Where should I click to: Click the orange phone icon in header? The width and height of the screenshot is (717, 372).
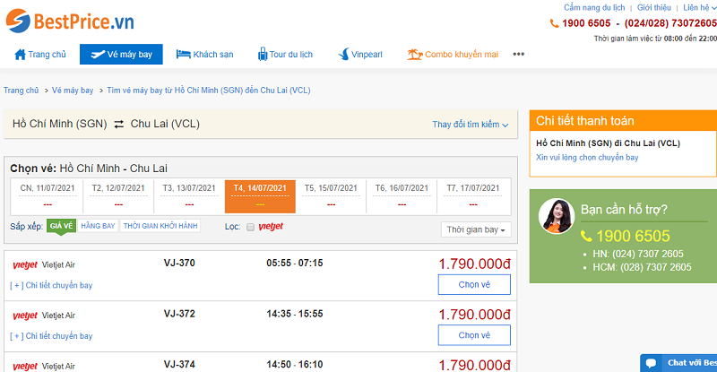tap(554, 23)
